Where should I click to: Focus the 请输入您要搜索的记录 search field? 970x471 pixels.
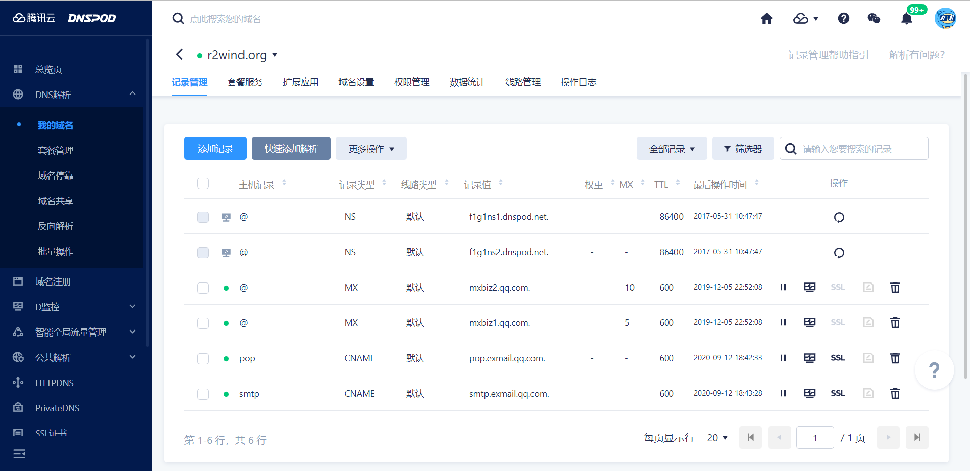pyautogui.click(x=854, y=149)
